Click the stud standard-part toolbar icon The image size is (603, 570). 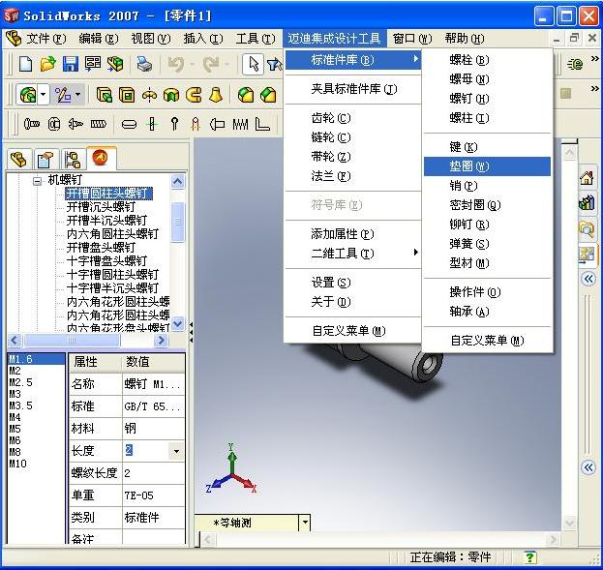click(98, 124)
